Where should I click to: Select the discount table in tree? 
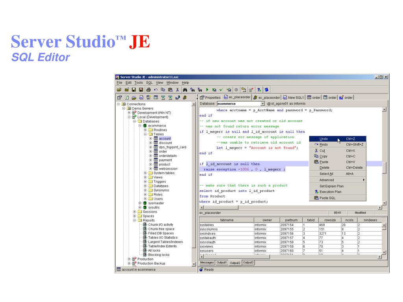click(x=165, y=143)
